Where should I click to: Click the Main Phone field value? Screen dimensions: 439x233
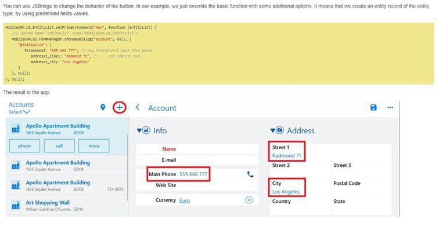pos(193,174)
